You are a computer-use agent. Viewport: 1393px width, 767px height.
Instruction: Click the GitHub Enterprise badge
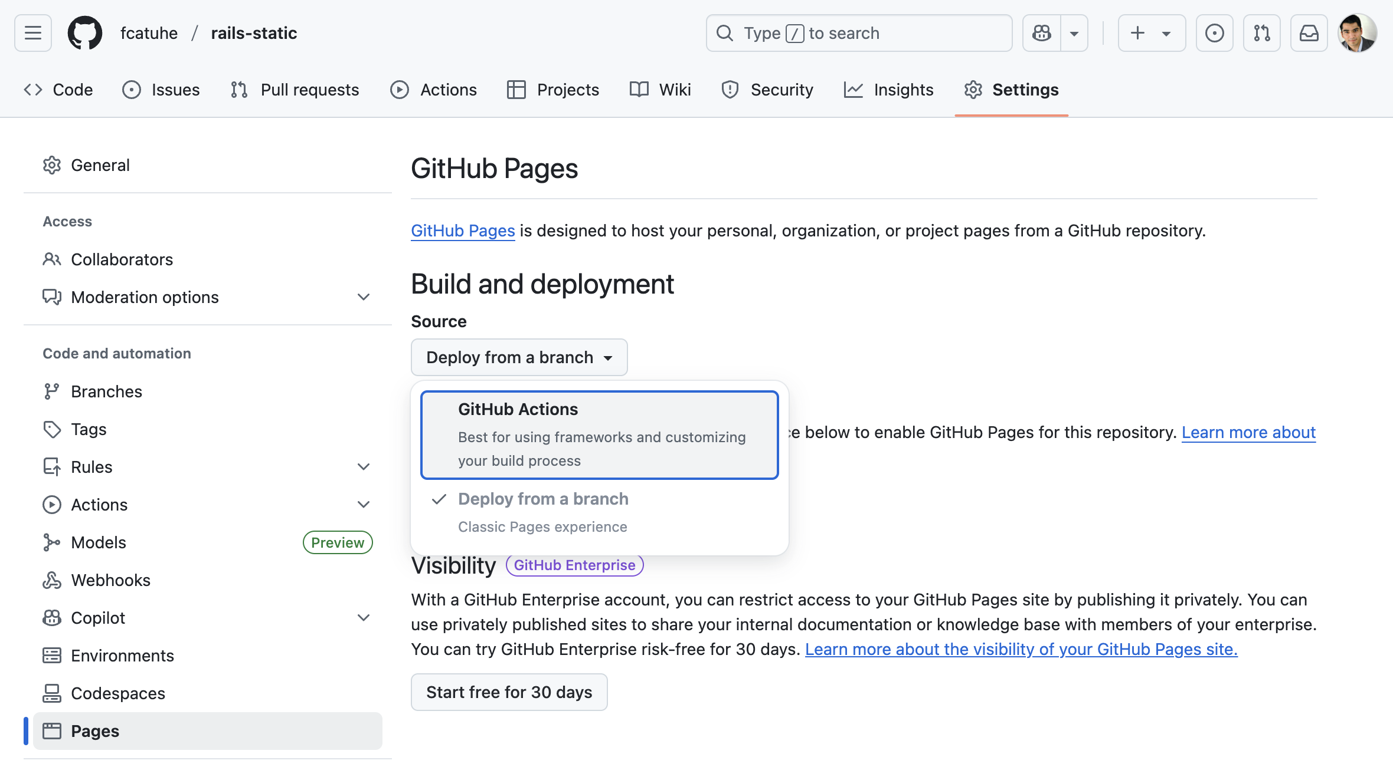(x=574, y=565)
